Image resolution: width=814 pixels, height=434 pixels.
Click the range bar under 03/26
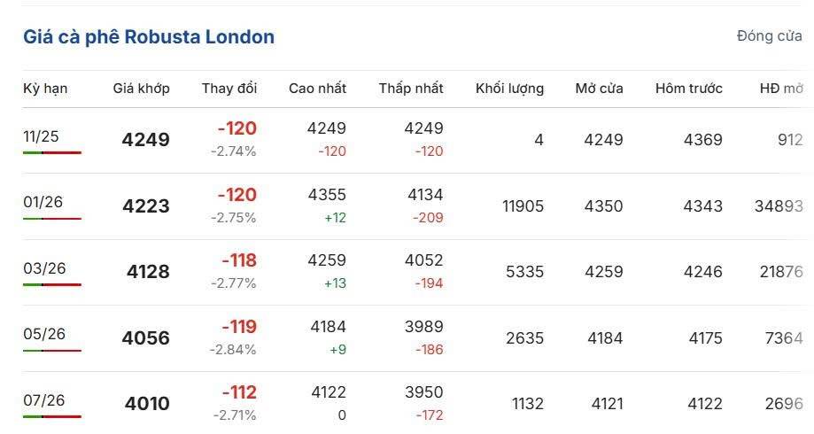point(52,284)
